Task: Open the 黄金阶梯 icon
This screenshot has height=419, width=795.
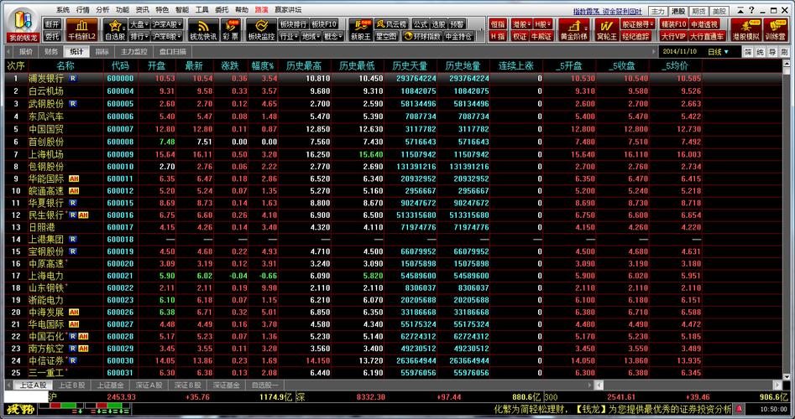Action: (x=575, y=31)
